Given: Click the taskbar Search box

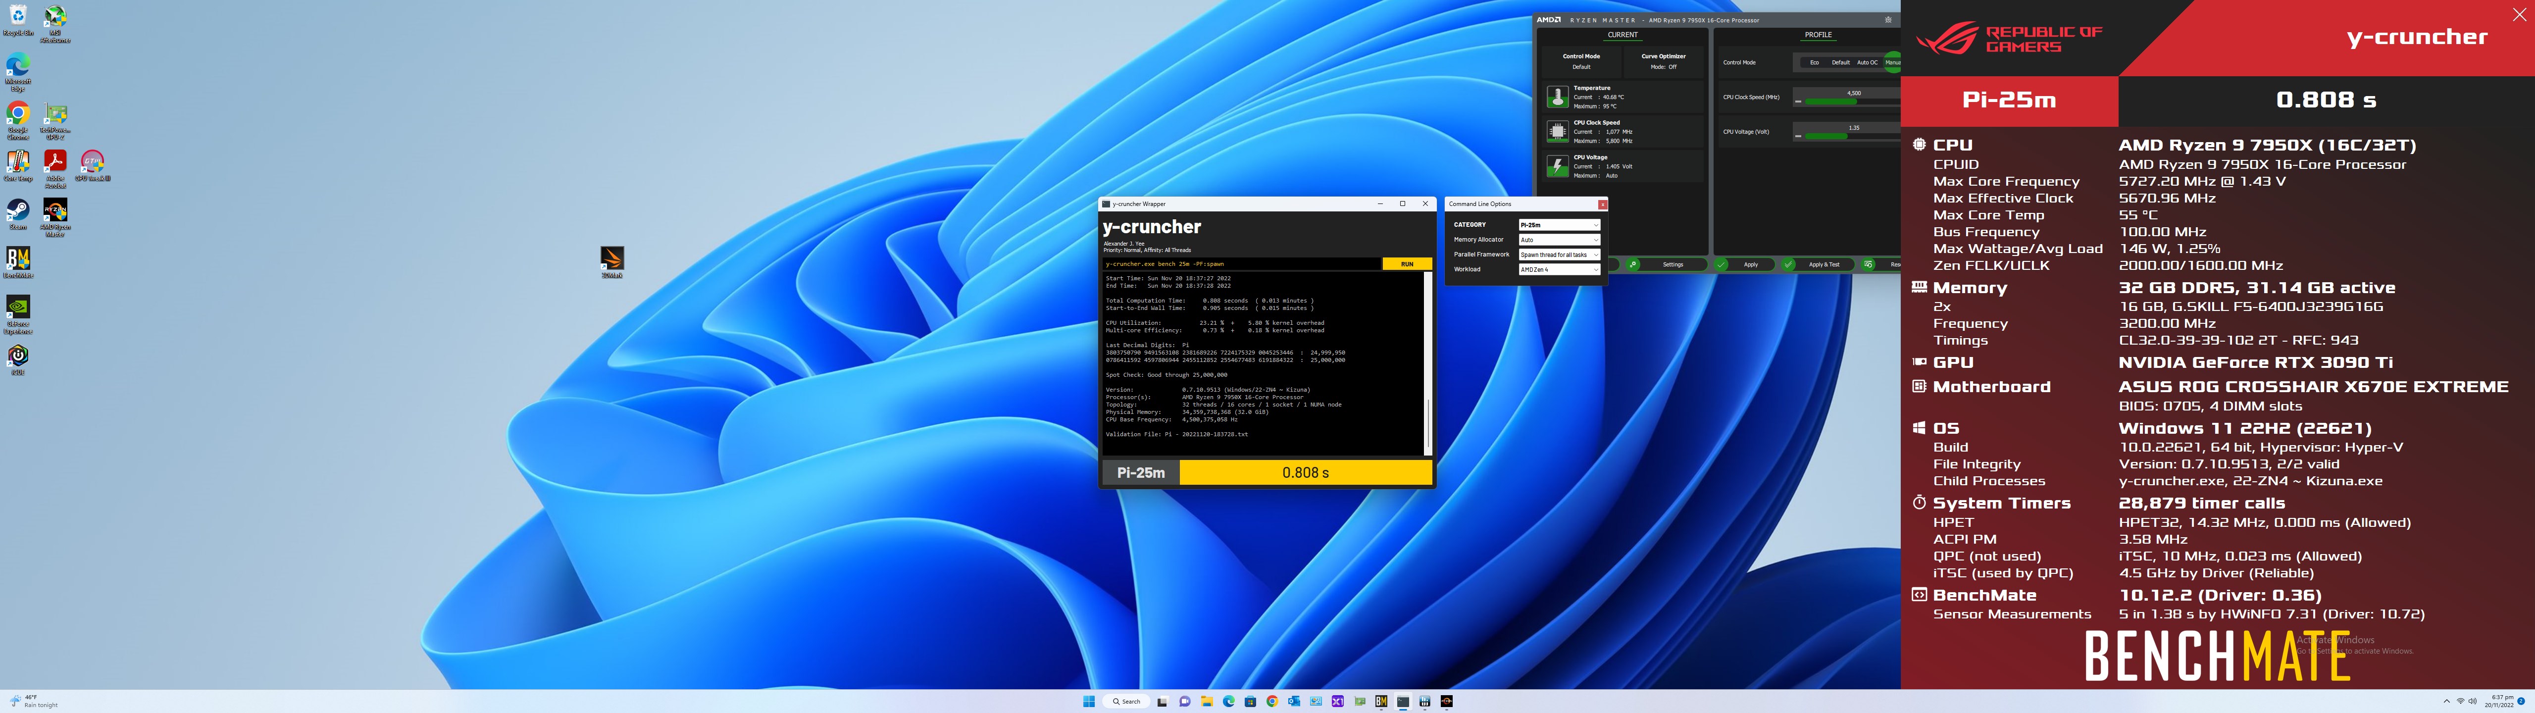Looking at the screenshot, I should click(x=1127, y=701).
